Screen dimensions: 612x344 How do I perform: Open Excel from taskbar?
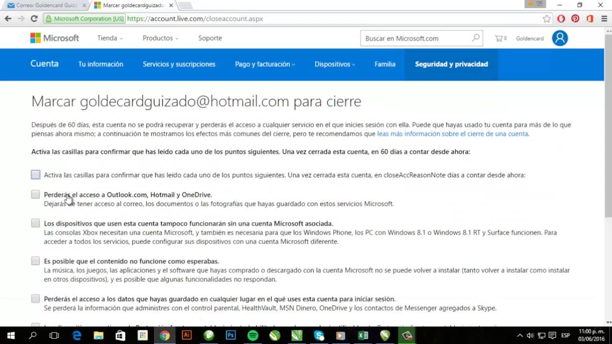[363, 335]
